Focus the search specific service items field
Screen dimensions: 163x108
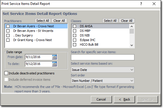[103, 57]
